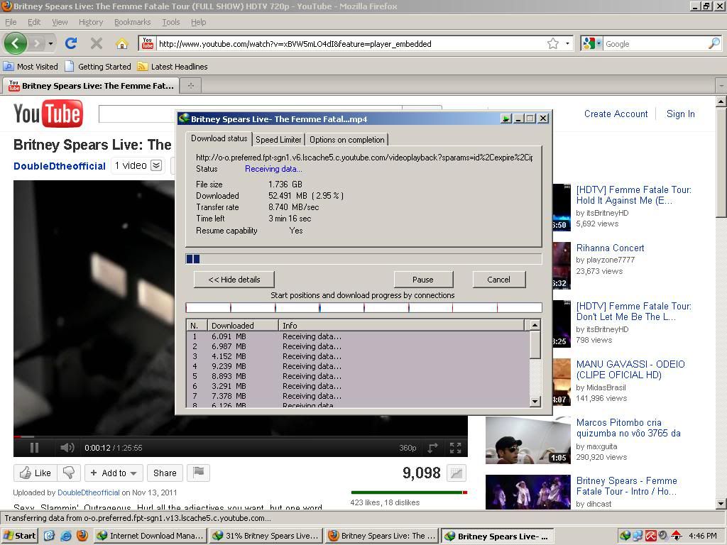The width and height of the screenshot is (727, 545).
Task: Click download dialog tray arrow icon
Action: [505, 119]
